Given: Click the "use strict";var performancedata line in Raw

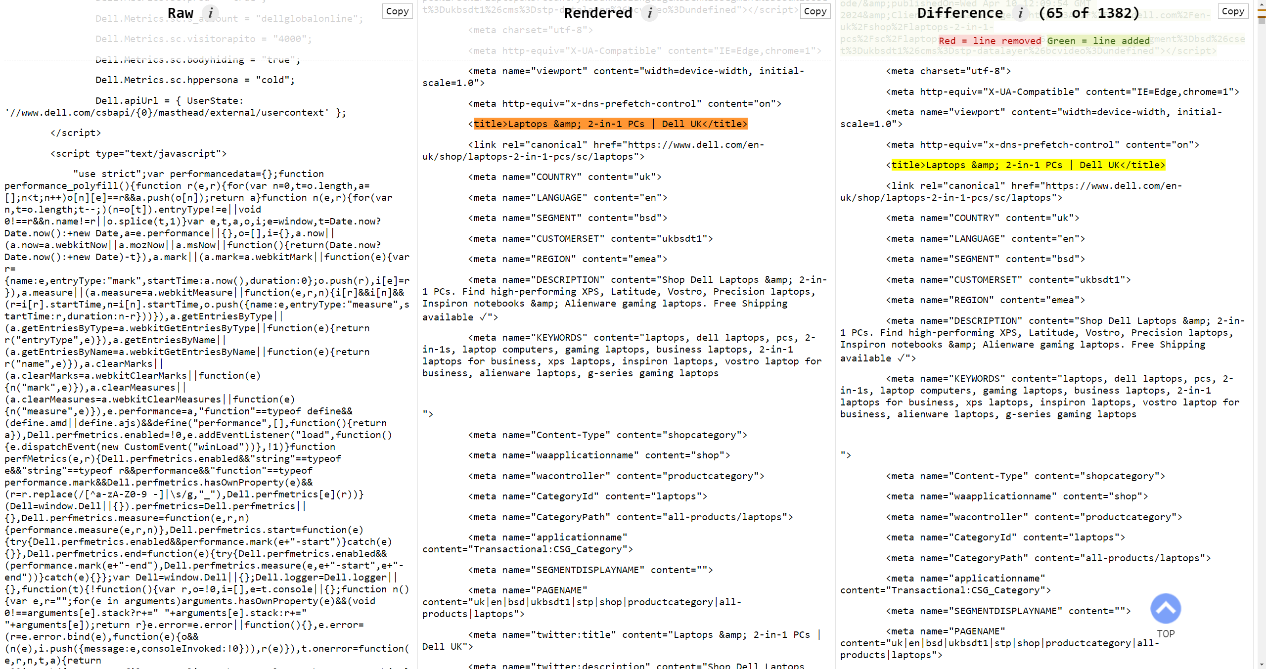Looking at the screenshot, I should [198, 174].
